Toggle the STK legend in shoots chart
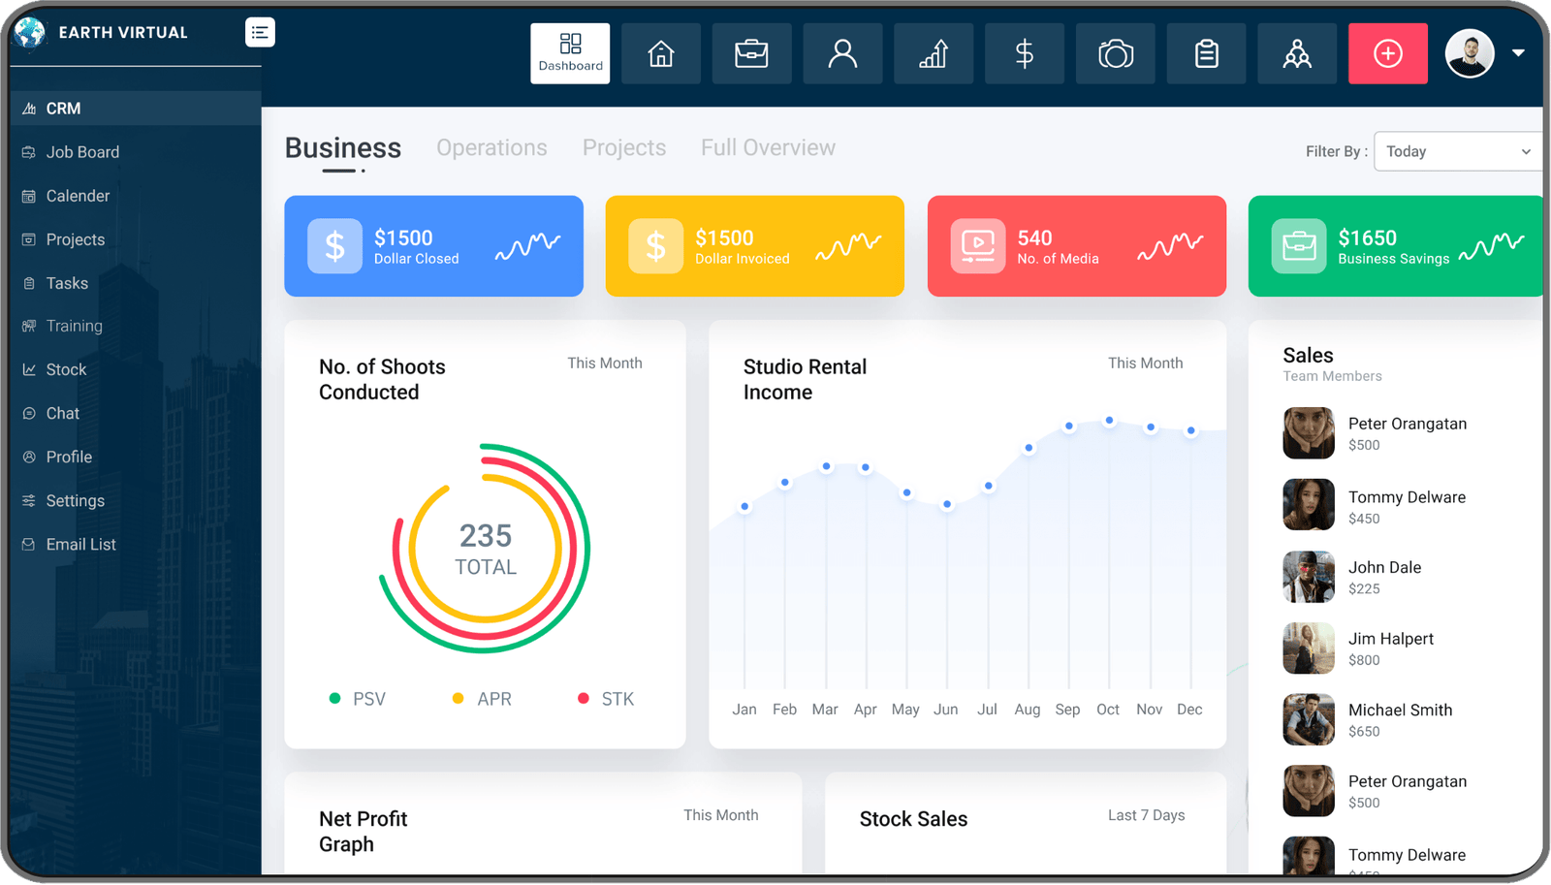Viewport: 1551px width, 885px height. coord(606,699)
